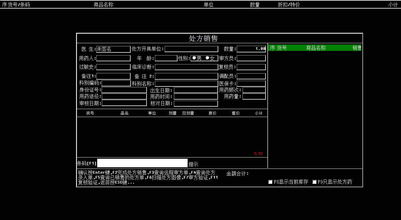401x220 pixels.
Task: Focus the 身份证号 input field
Action: pyautogui.click(x=124, y=90)
